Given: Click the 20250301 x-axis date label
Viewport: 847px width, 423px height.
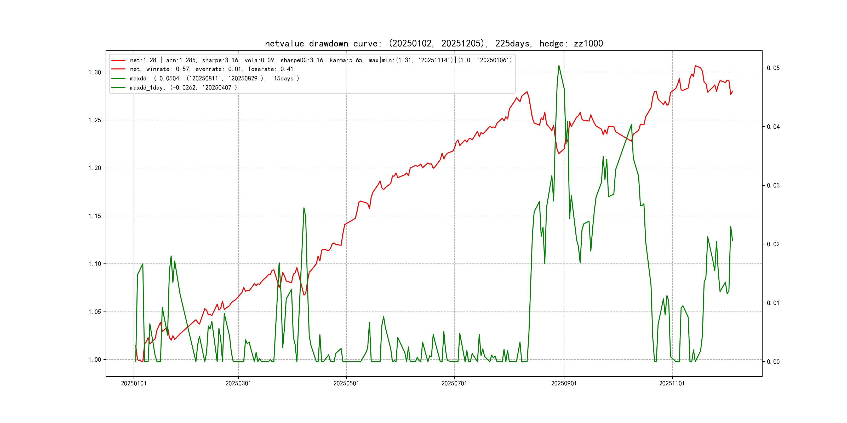Looking at the screenshot, I should 238,383.
